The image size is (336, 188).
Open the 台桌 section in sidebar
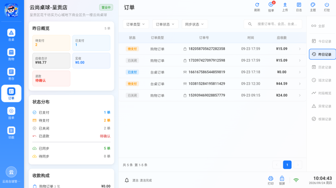point(11,35)
